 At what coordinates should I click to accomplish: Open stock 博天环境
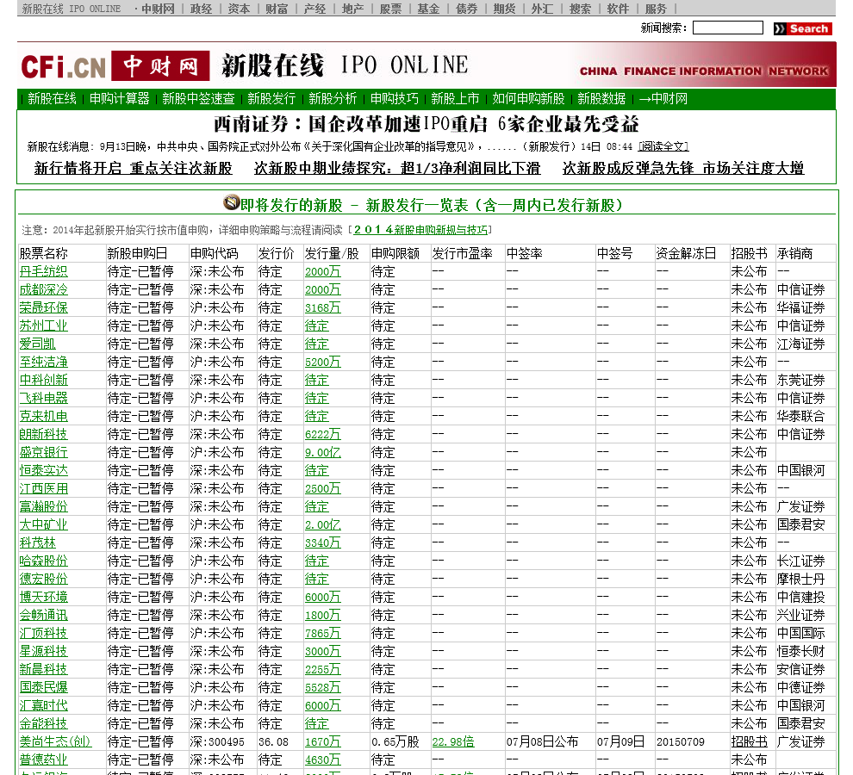tap(44, 597)
